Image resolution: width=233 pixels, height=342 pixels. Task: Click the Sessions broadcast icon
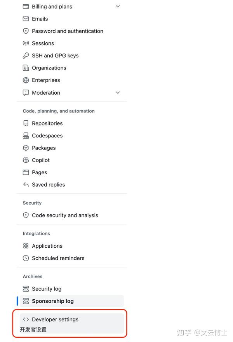click(25, 43)
